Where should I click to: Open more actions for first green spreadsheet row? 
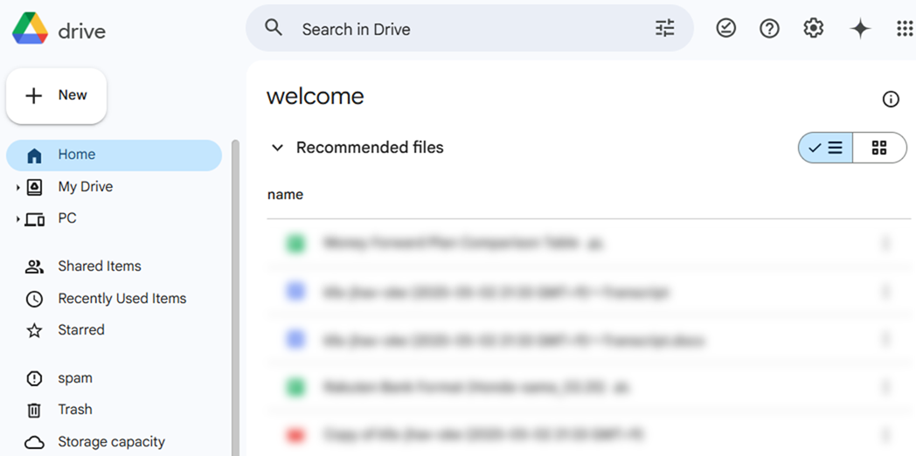click(x=885, y=243)
